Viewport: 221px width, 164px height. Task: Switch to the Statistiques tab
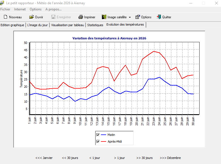click(95, 25)
